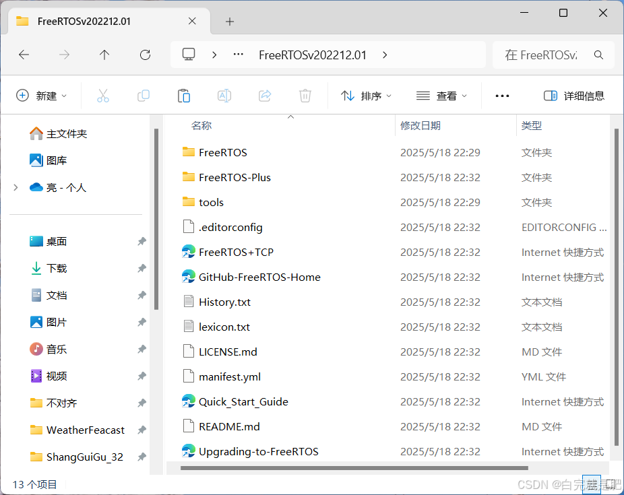Select the History.txt file icon
The width and height of the screenshot is (624, 495).
[x=189, y=301]
